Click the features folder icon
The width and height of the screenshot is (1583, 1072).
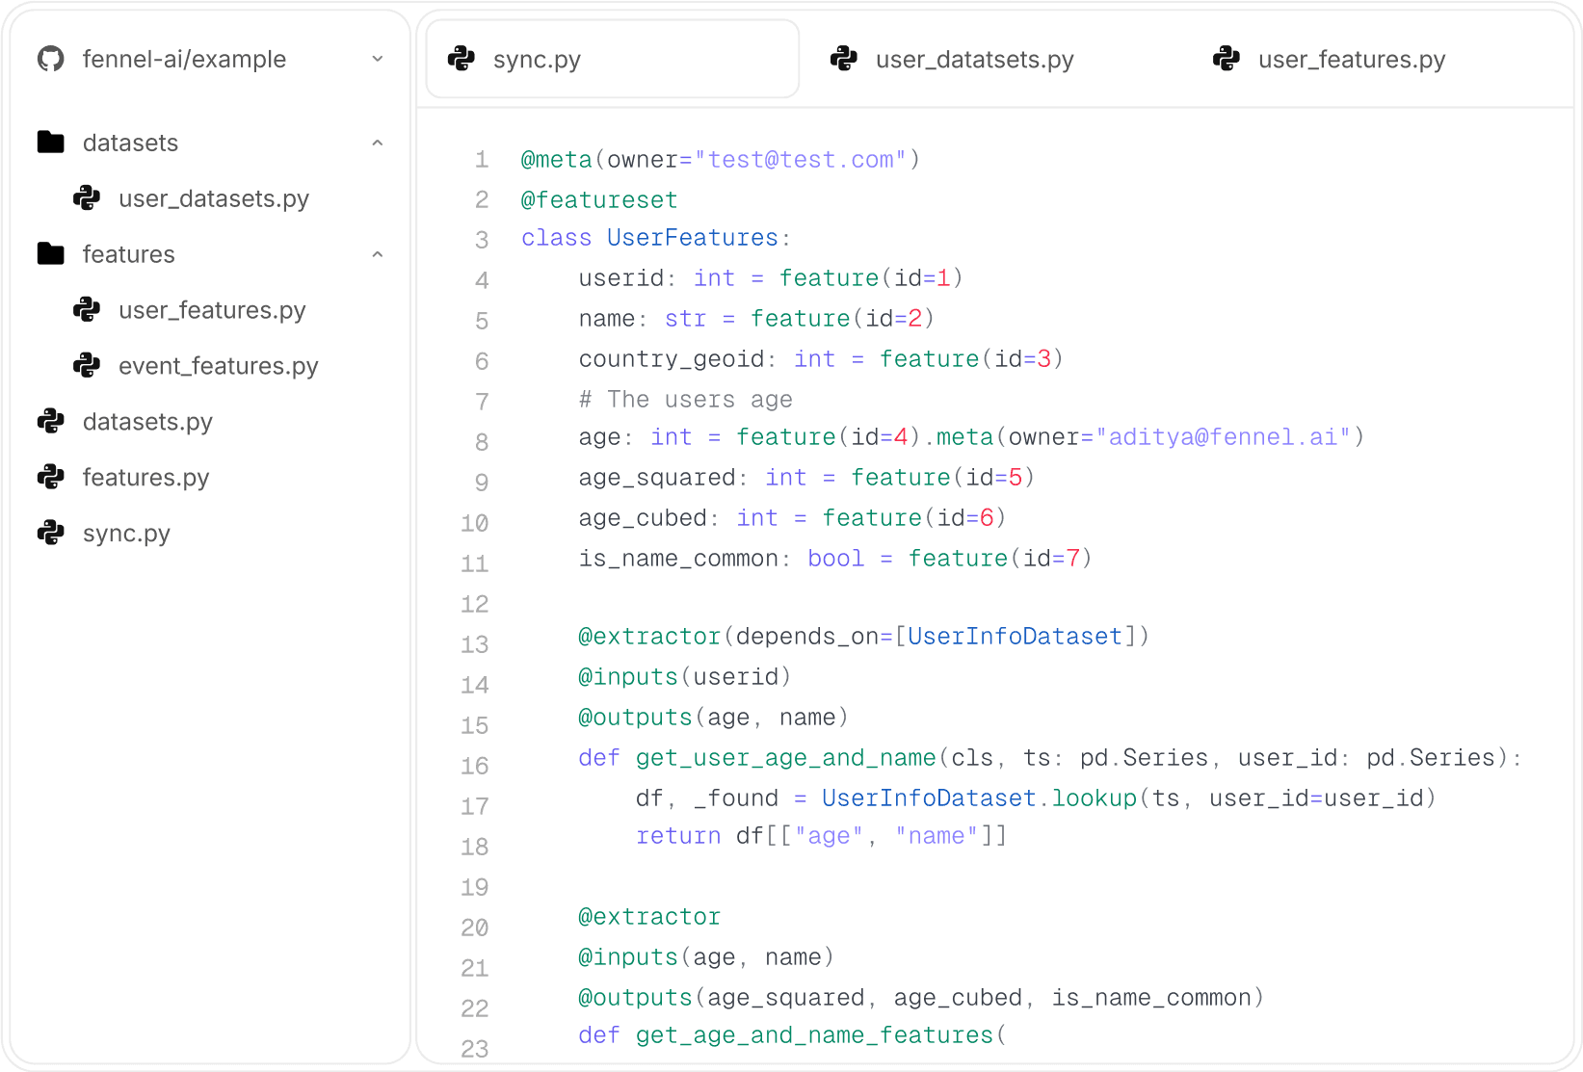50,254
